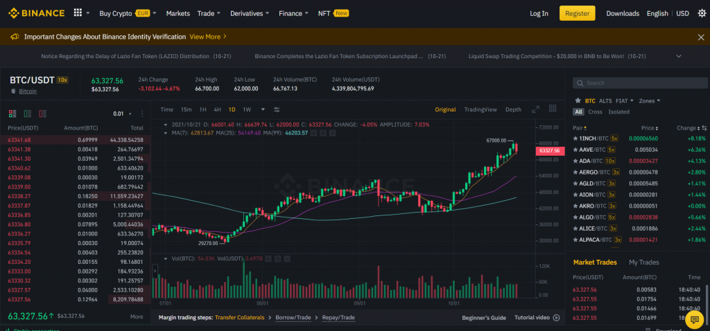Viewport: 710px width, 331px height.
Task: Select the 1W chart interval
Action: [x=247, y=109]
